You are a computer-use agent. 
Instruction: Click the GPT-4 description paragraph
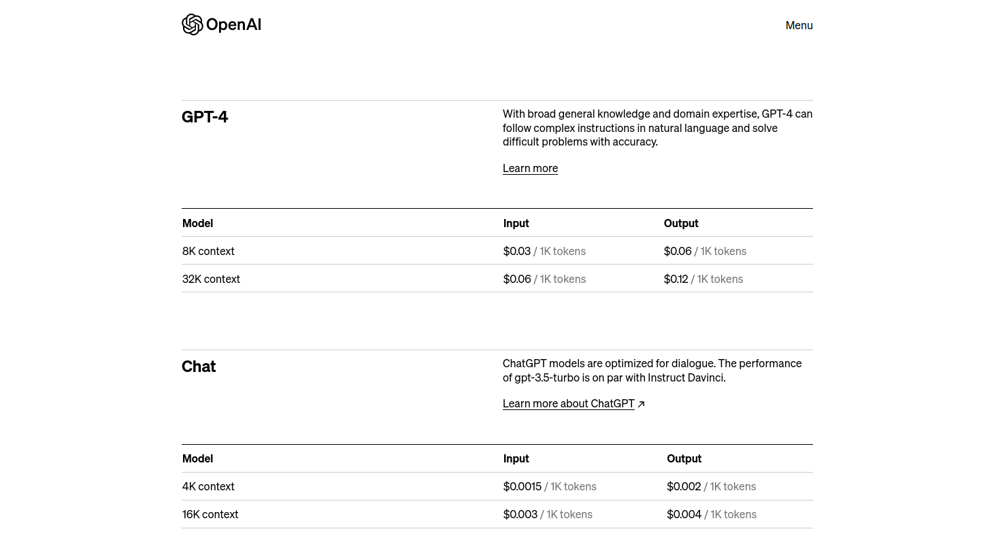click(x=657, y=128)
